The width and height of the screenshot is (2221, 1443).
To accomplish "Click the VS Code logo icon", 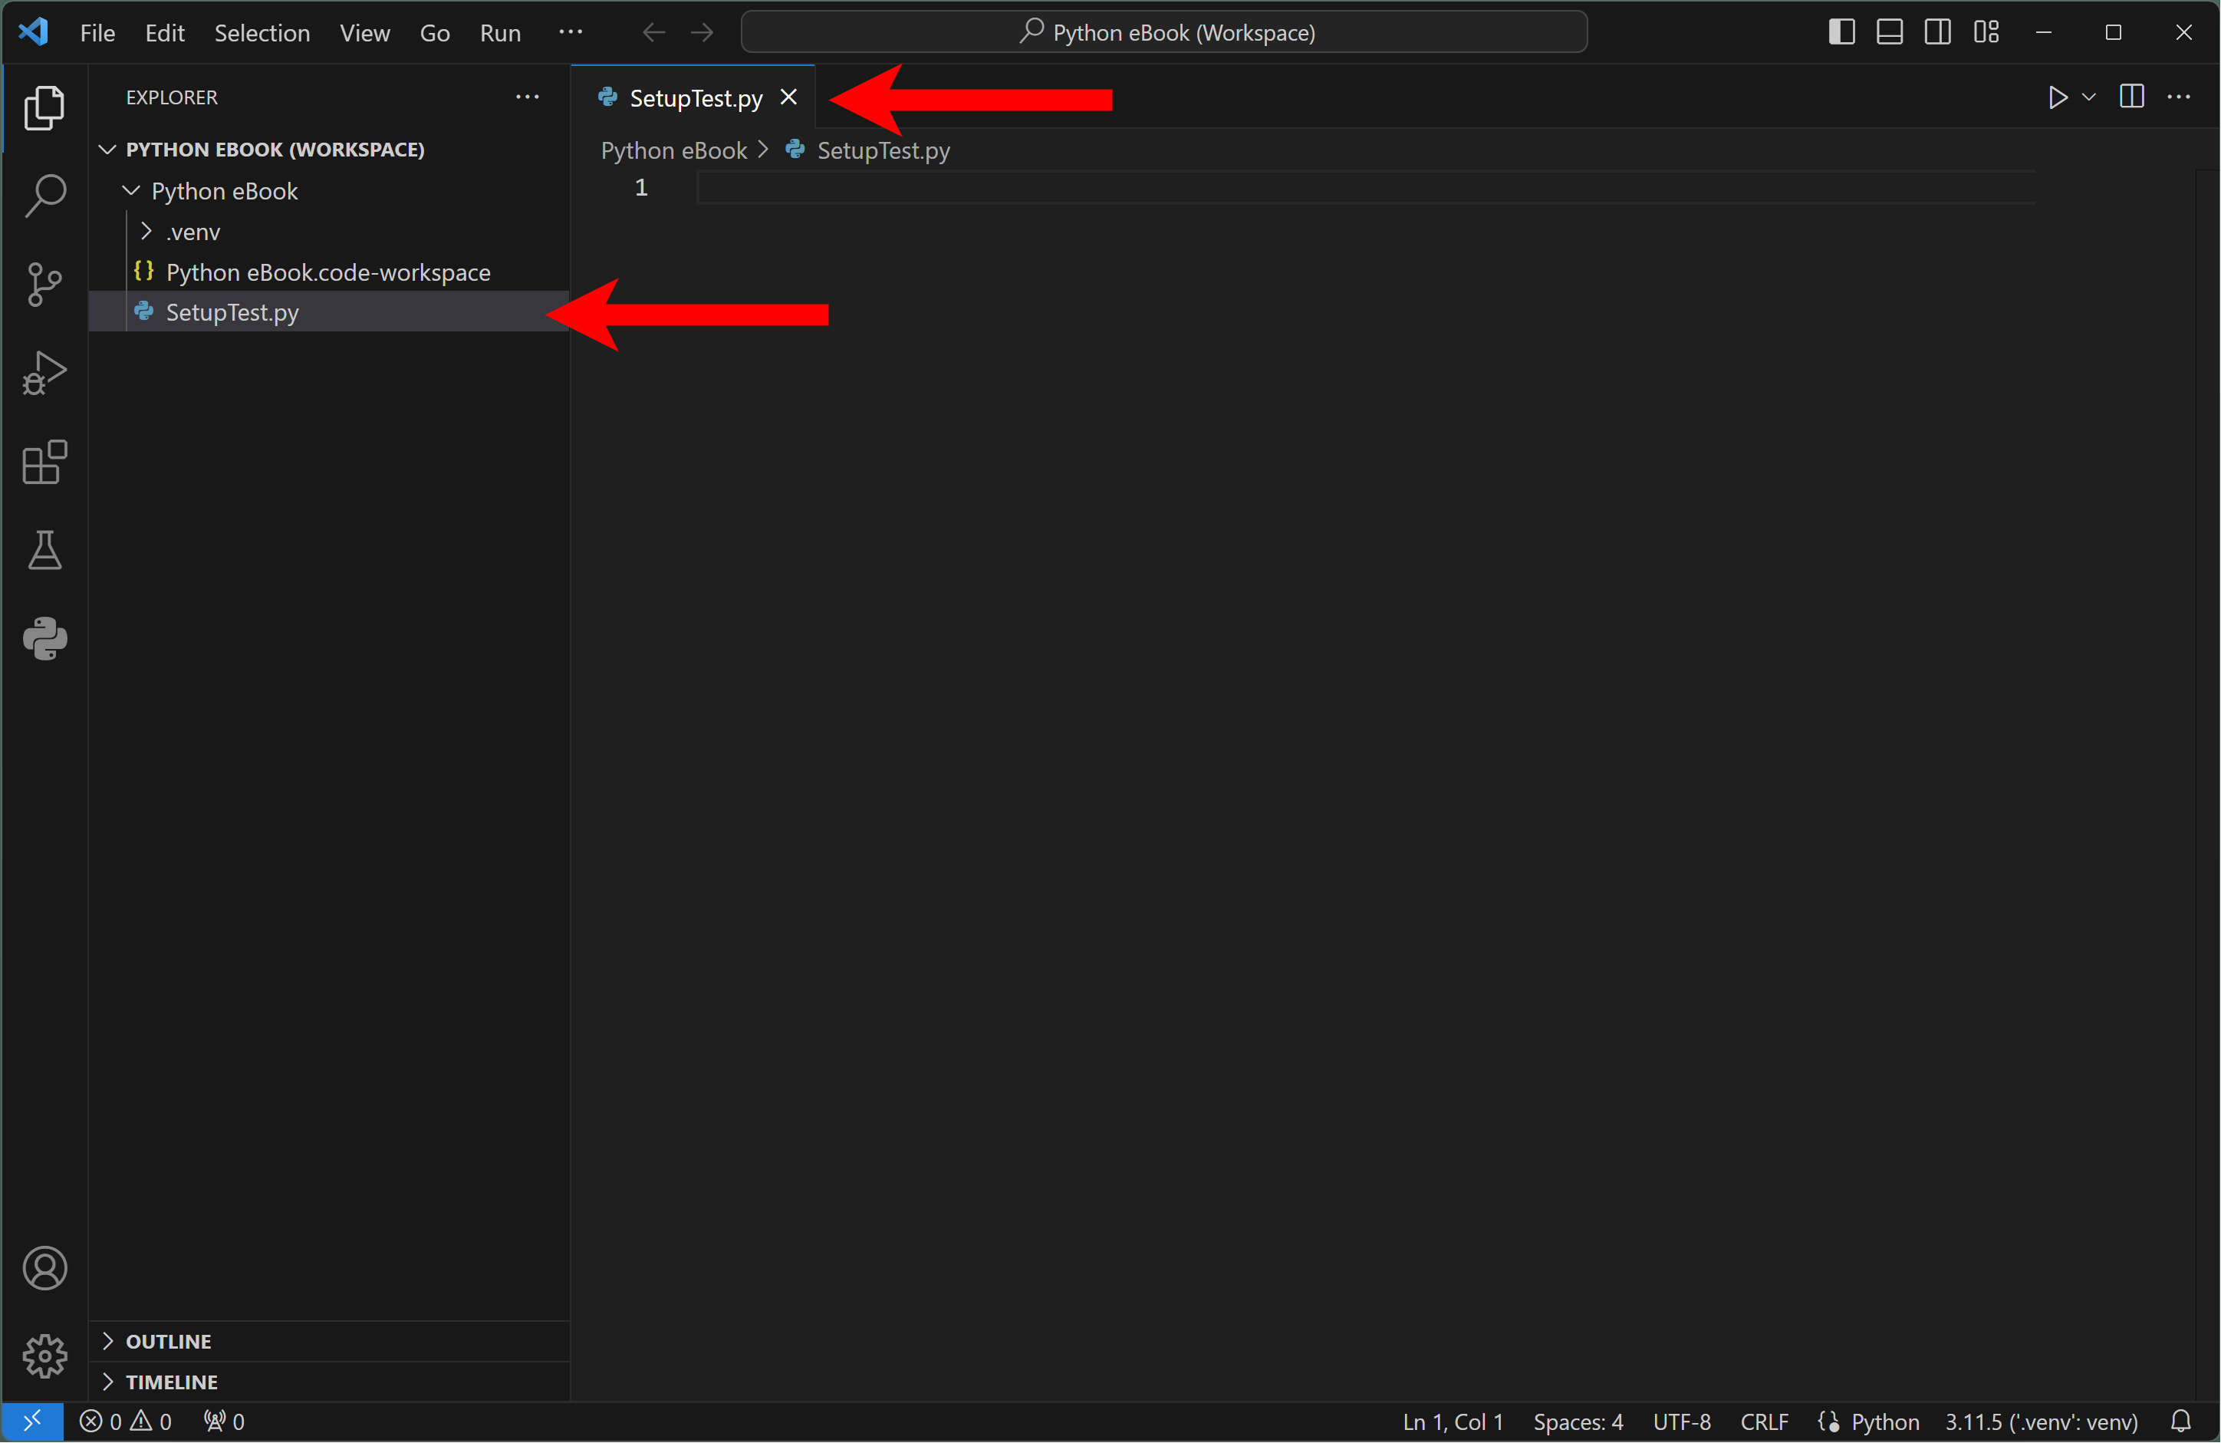I will [x=34, y=31].
